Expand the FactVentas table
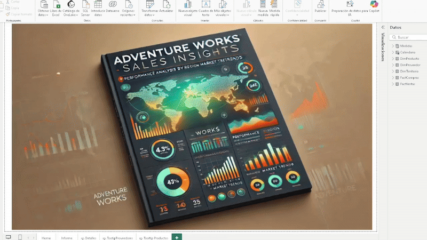This screenshot has height=240, width=427. (393, 84)
